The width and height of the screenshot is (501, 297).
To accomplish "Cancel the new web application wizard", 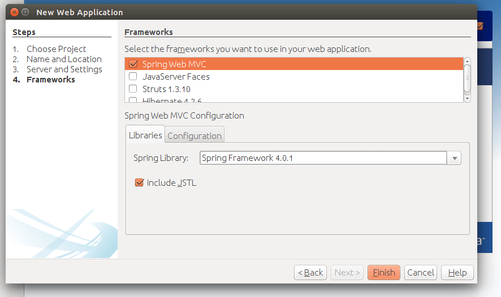I will click(420, 273).
